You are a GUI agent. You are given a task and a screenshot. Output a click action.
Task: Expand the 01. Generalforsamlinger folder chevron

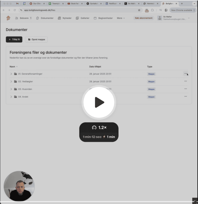[x=11, y=74]
